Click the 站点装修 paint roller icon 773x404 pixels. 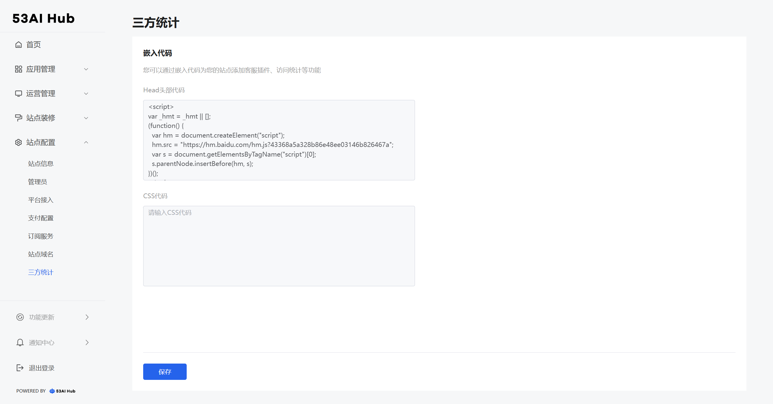coord(18,118)
